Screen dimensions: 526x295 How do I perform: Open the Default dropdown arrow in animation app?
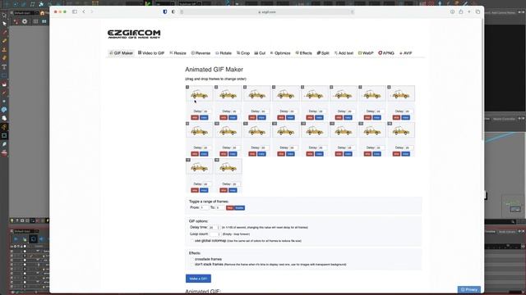click(36, 13)
